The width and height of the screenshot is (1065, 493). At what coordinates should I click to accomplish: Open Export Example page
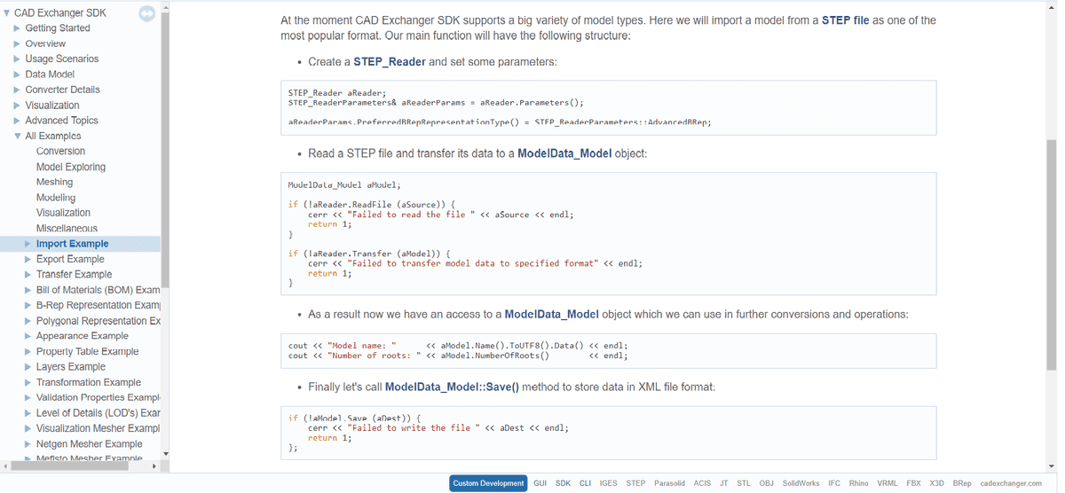point(70,260)
